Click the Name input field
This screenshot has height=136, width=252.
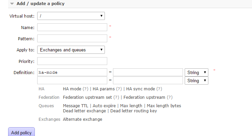(72, 27)
